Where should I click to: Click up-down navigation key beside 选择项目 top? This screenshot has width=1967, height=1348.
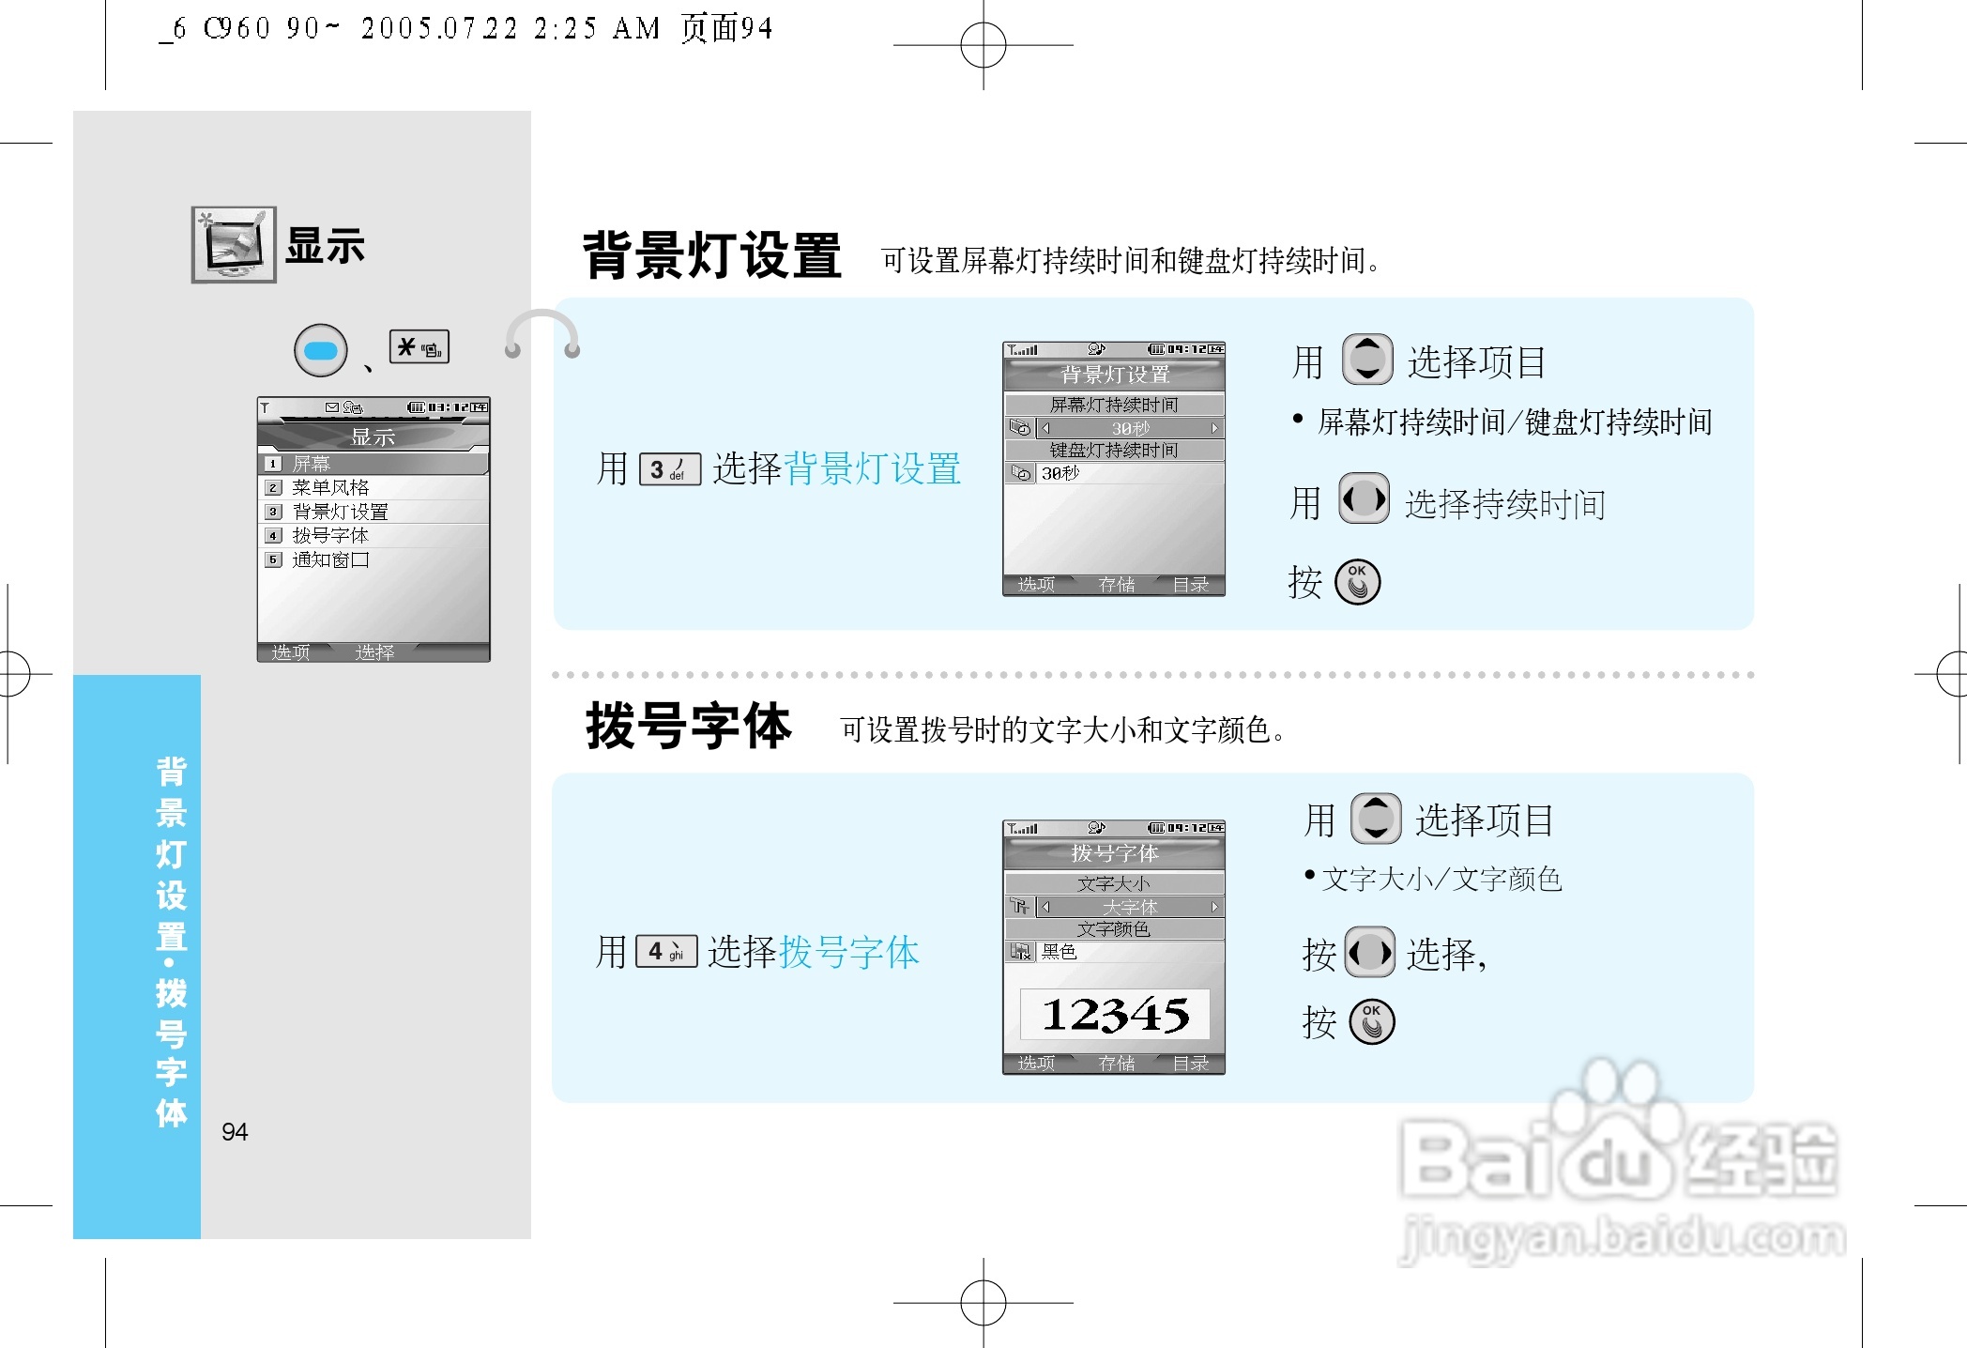pyautogui.click(x=1367, y=360)
